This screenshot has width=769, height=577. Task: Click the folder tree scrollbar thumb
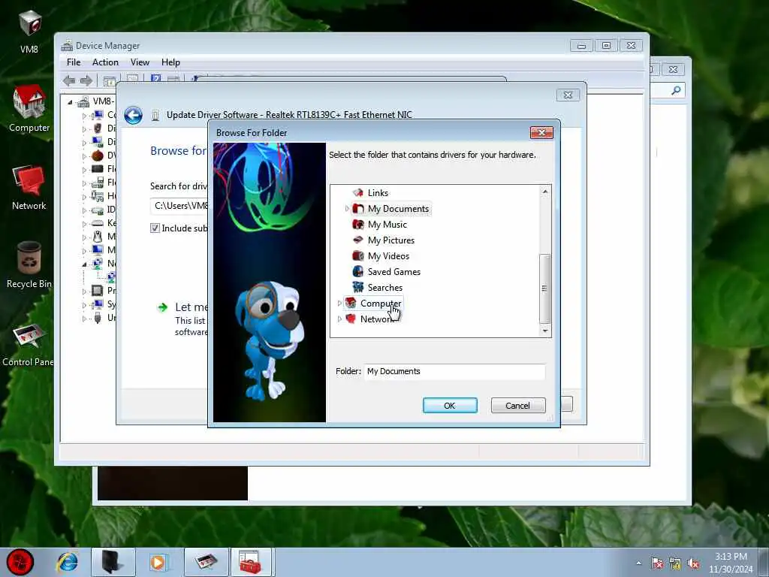[x=544, y=288]
